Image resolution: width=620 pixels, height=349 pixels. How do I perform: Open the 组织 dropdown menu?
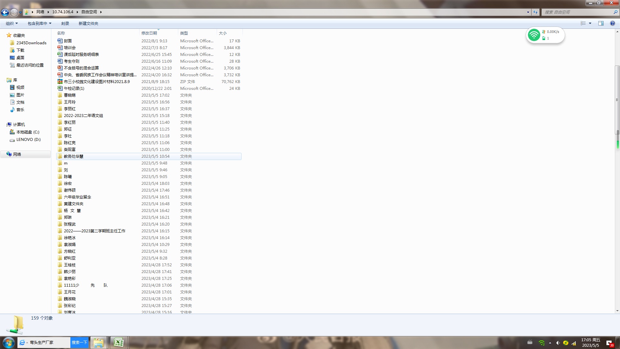coord(12,23)
